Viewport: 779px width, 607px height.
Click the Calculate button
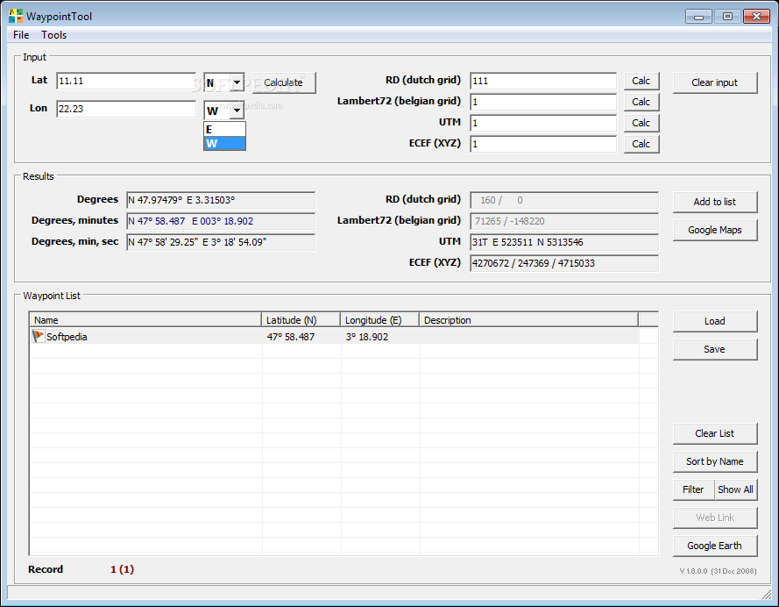tap(284, 82)
